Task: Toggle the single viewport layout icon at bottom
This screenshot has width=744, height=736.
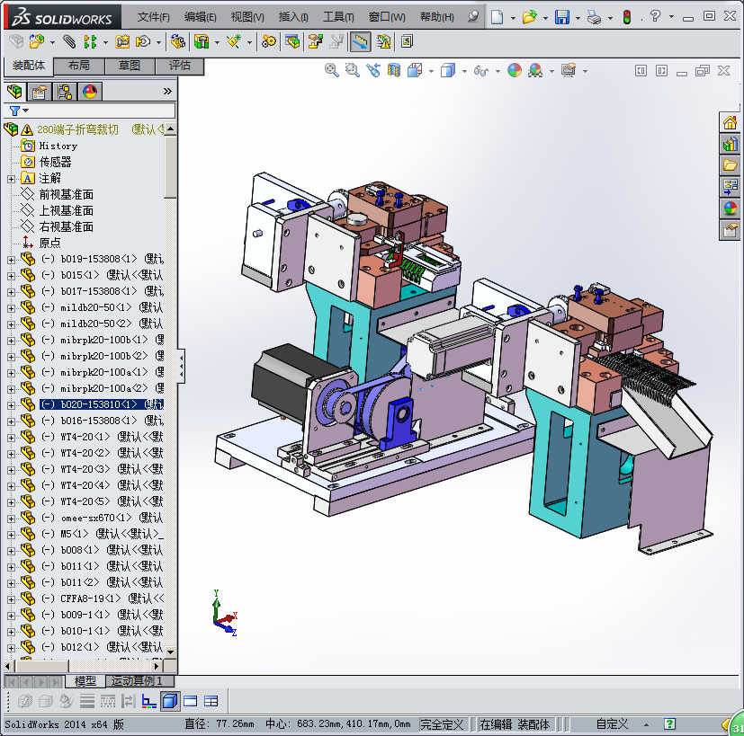Action: (x=190, y=701)
